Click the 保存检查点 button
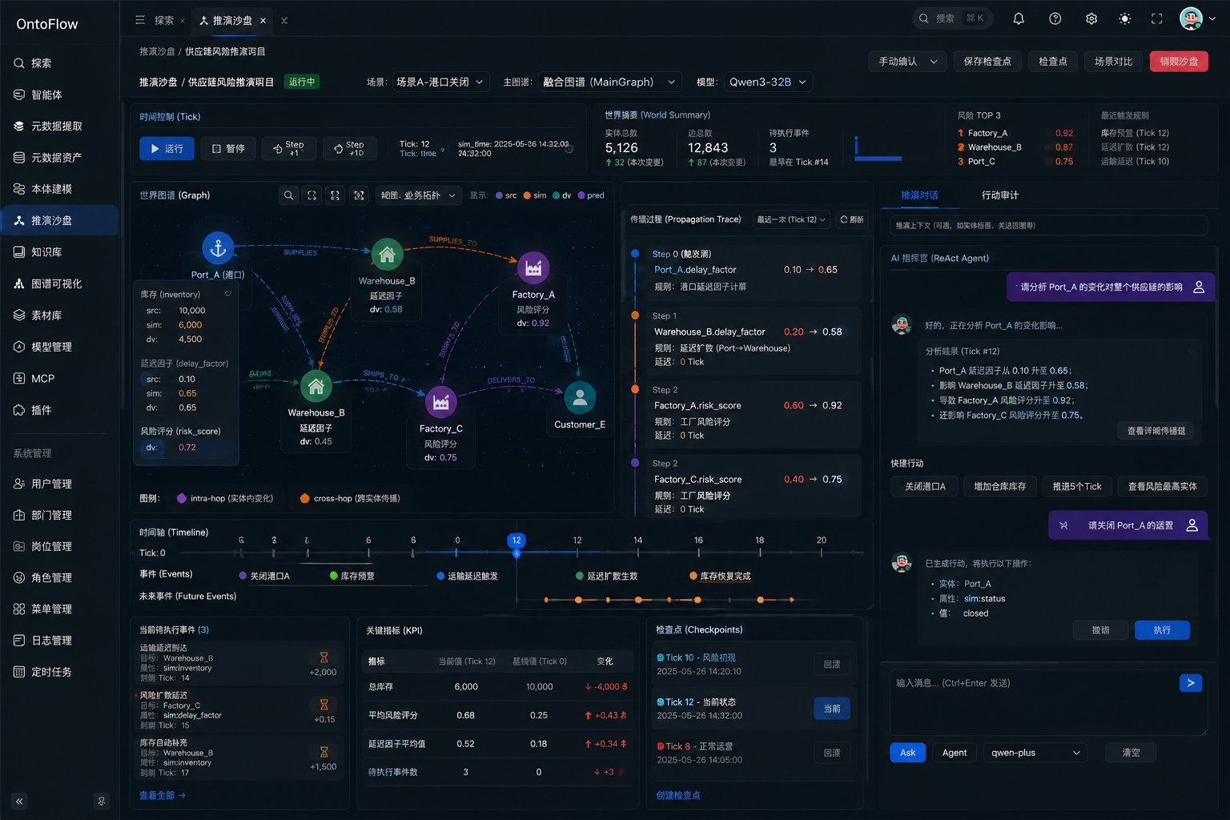 coord(987,62)
